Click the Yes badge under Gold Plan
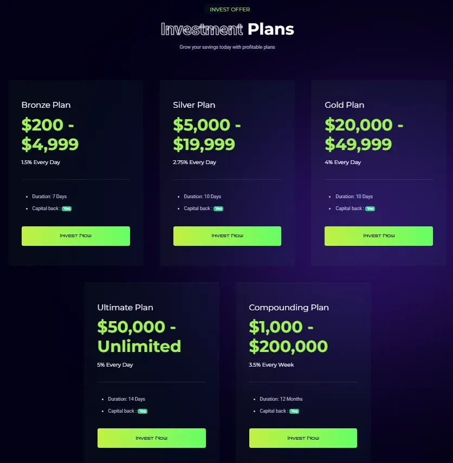The height and width of the screenshot is (463, 453). [x=370, y=208]
